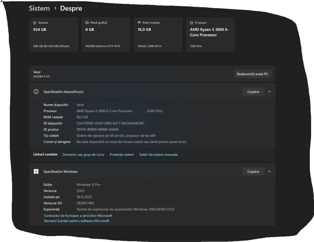Click the Placă grafică card icon

pos(87,22)
